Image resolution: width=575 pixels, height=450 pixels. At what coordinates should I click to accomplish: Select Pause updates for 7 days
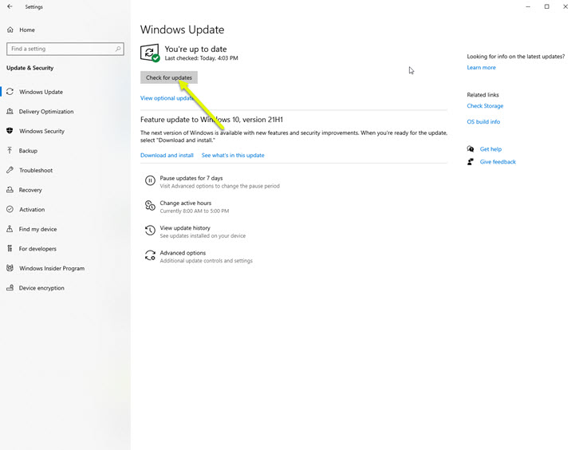(x=191, y=178)
